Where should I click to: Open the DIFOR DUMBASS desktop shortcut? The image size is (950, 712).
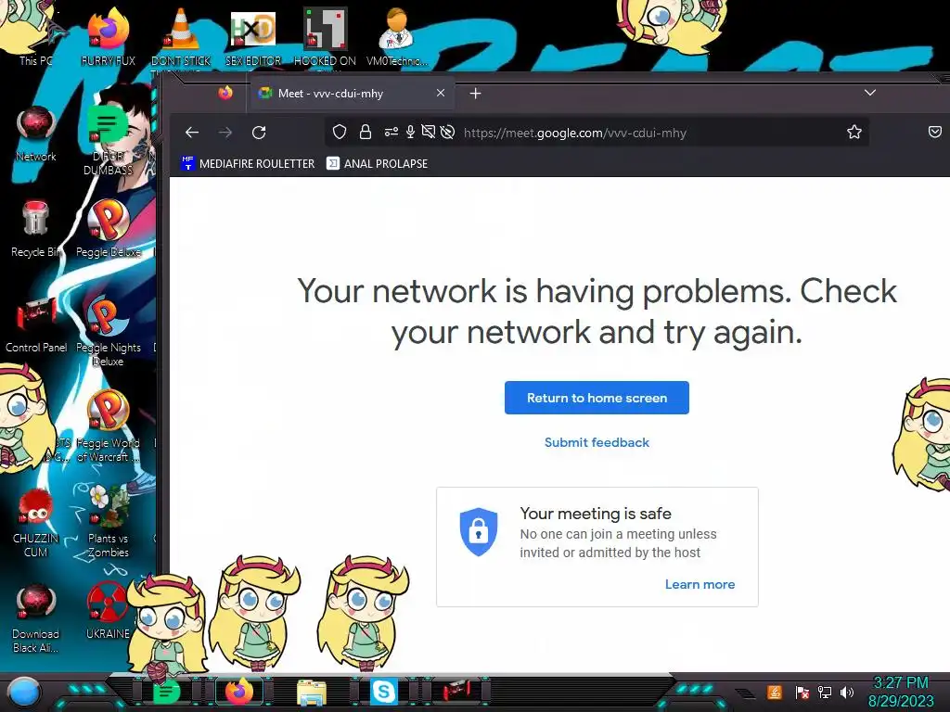[x=108, y=139]
